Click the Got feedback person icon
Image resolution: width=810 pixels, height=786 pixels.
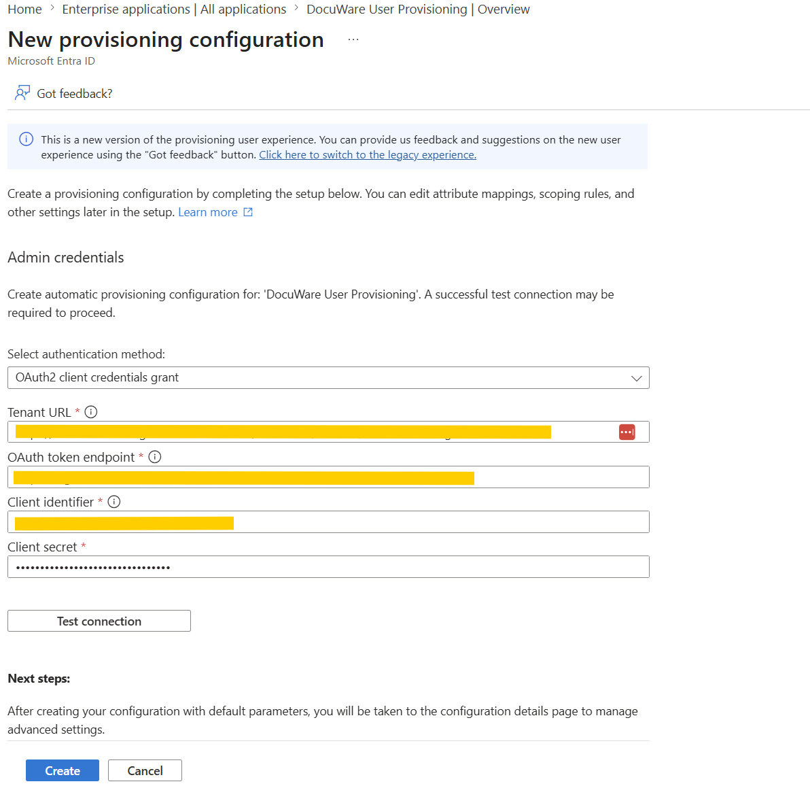point(22,93)
